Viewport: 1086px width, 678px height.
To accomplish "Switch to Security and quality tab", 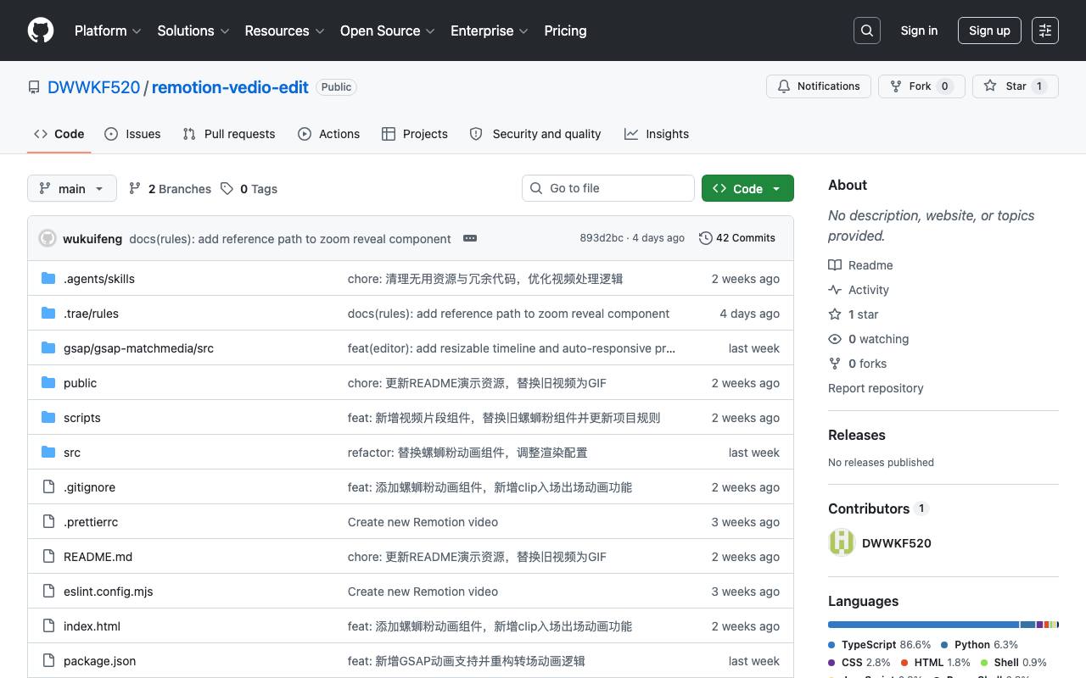I will pyautogui.click(x=535, y=134).
